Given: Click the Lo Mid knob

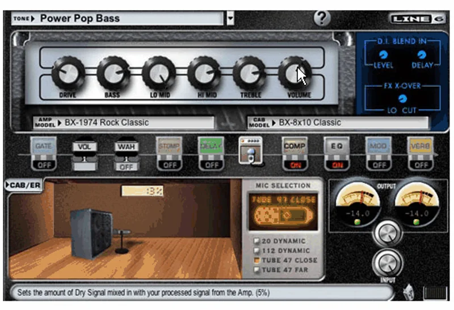Looking at the screenshot, I should pyautogui.click(x=159, y=74).
